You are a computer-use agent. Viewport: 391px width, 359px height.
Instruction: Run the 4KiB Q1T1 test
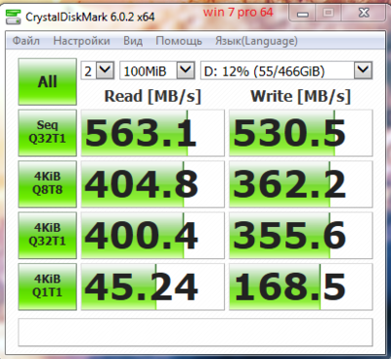pyautogui.click(x=48, y=287)
